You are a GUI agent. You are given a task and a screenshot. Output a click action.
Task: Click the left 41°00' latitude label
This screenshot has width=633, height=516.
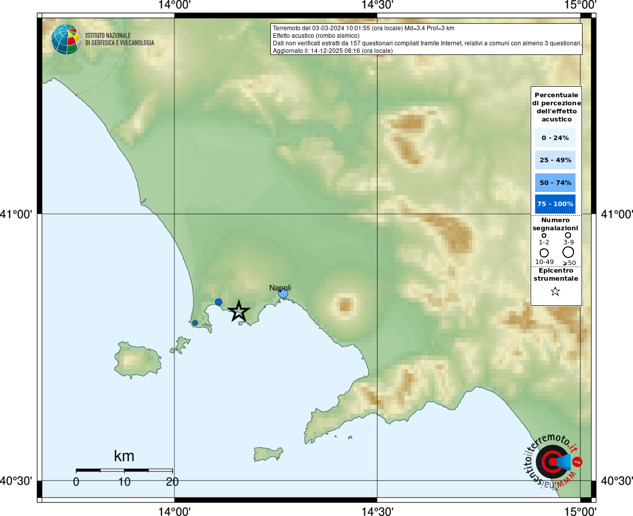pyautogui.click(x=16, y=214)
